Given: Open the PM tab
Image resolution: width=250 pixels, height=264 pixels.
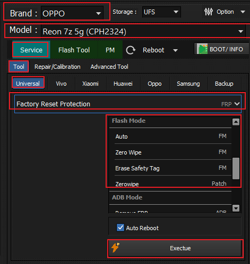Looking at the screenshot, I should (110, 50).
